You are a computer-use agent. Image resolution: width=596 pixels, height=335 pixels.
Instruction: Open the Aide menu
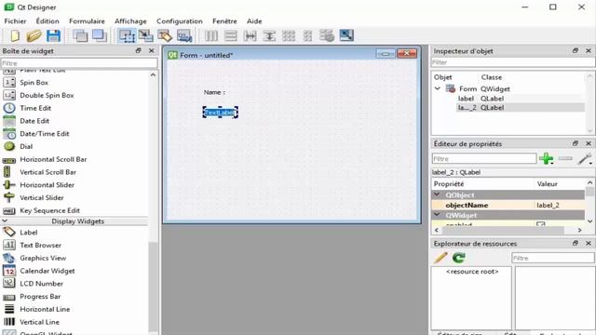coord(254,20)
